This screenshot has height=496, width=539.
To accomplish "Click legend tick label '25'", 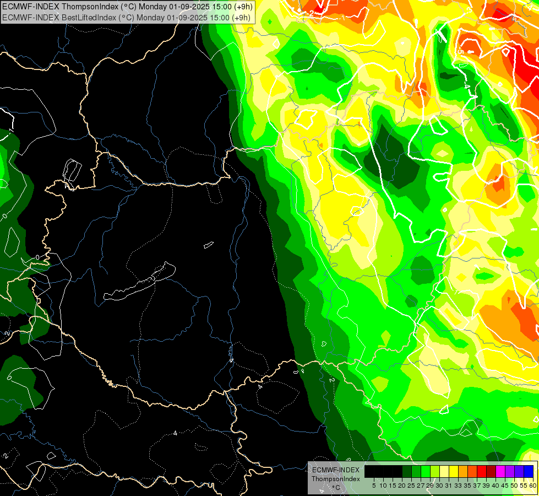I will coord(411,486).
